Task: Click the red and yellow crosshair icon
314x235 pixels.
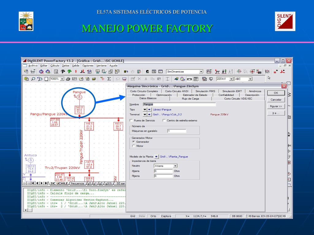Action: pos(102,79)
